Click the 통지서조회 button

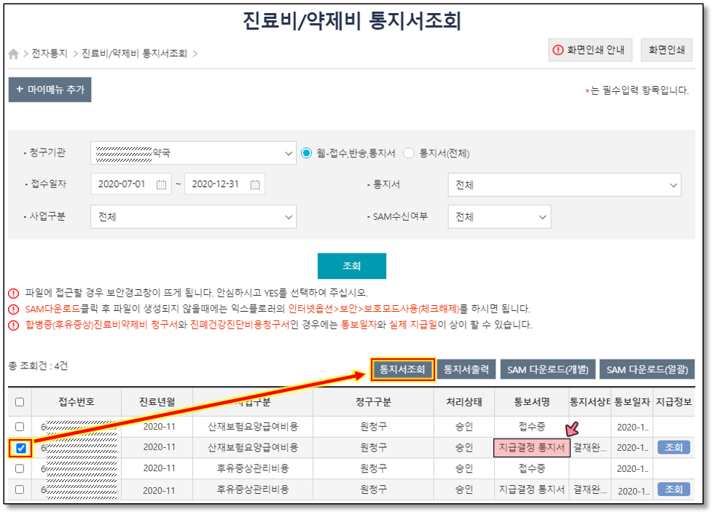tap(402, 370)
